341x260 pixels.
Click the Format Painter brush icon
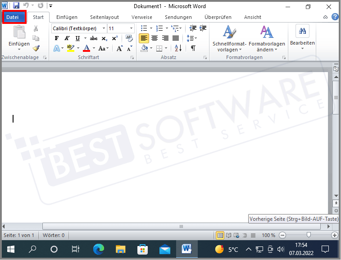36,48
